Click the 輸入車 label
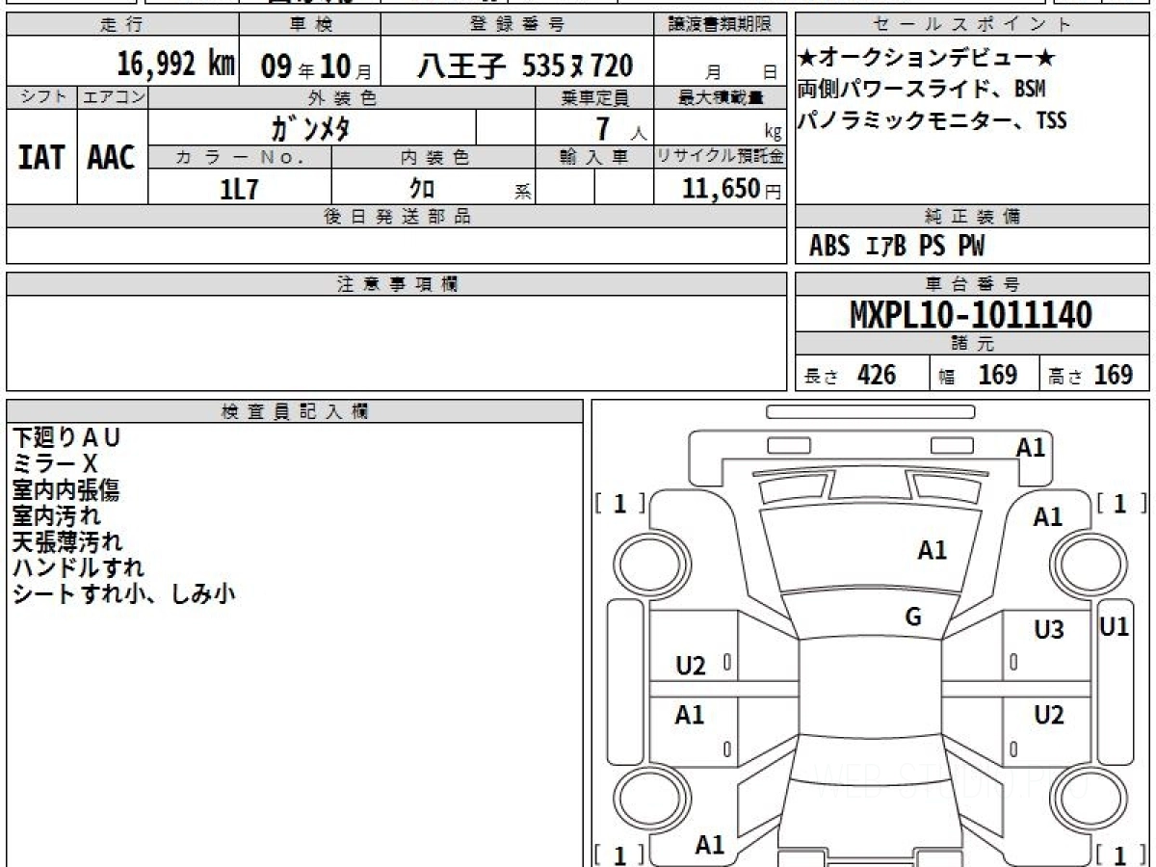This screenshot has height=867, width=1156. tap(594, 157)
